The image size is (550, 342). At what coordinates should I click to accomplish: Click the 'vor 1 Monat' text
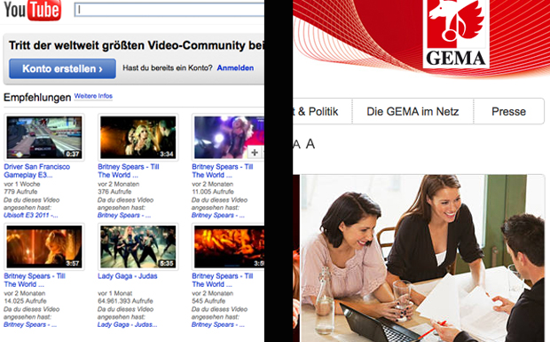coord(115,293)
